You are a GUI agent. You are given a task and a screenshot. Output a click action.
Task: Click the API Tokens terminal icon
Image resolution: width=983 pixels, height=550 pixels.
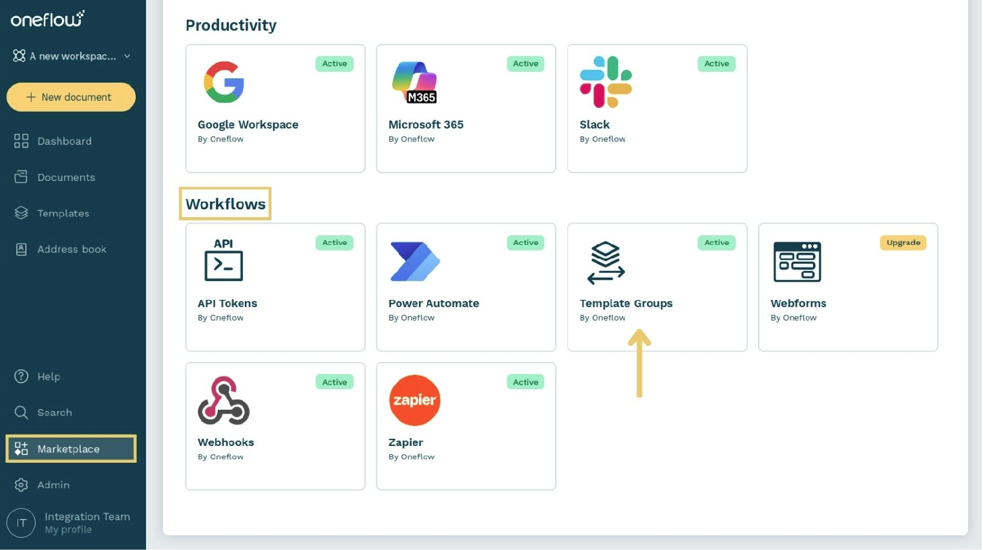pos(224,260)
